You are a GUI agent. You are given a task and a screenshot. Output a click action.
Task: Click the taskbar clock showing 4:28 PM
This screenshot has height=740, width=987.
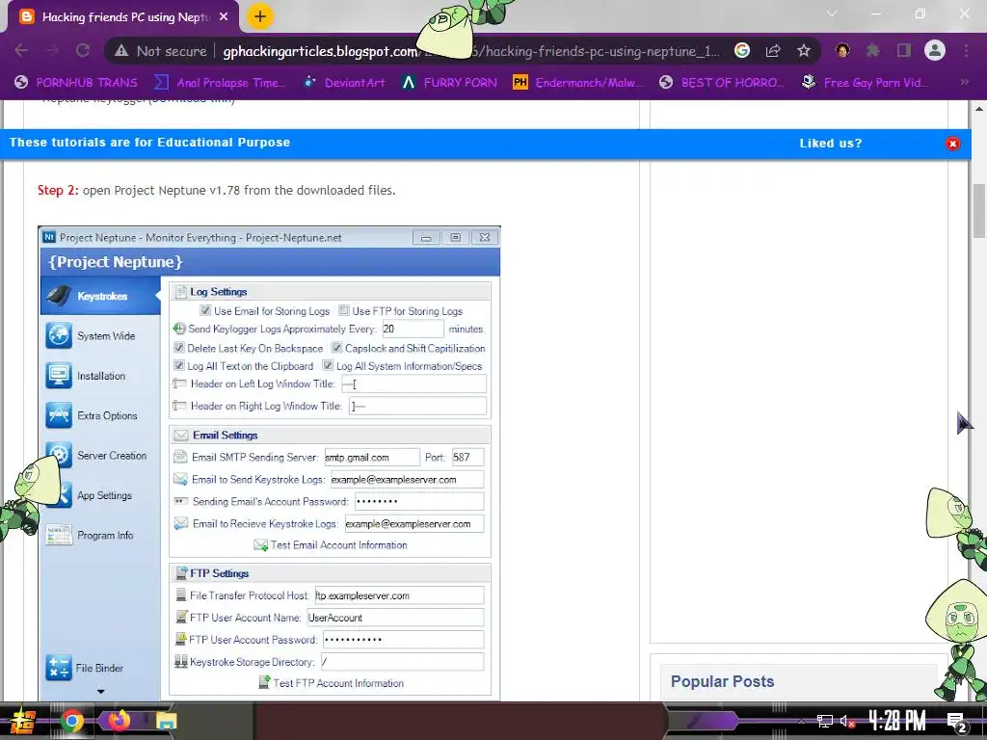tap(897, 721)
